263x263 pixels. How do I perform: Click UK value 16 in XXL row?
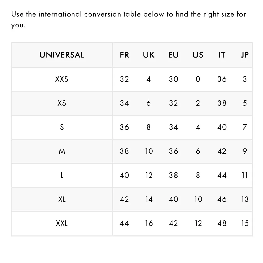[149, 223]
